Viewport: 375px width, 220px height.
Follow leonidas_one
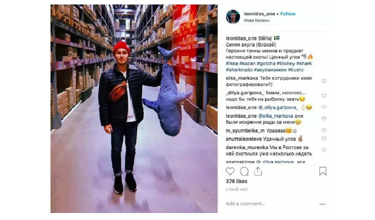pyautogui.click(x=287, y=14)
